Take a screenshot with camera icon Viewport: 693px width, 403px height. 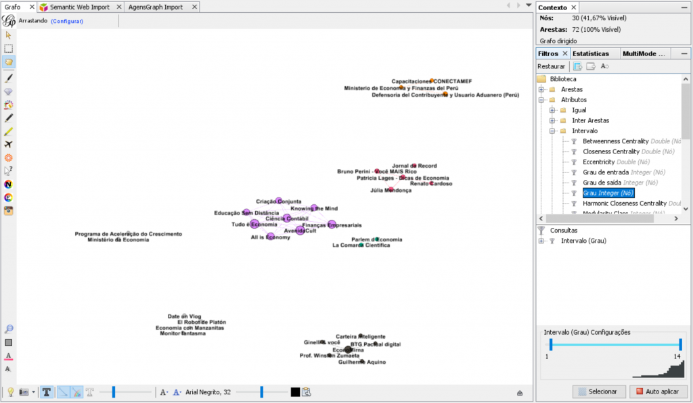[25, 392]
